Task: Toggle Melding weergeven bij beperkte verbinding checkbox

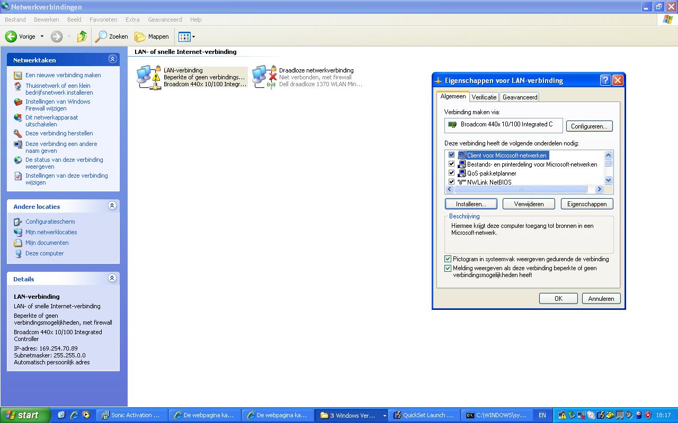Action: 448,268
